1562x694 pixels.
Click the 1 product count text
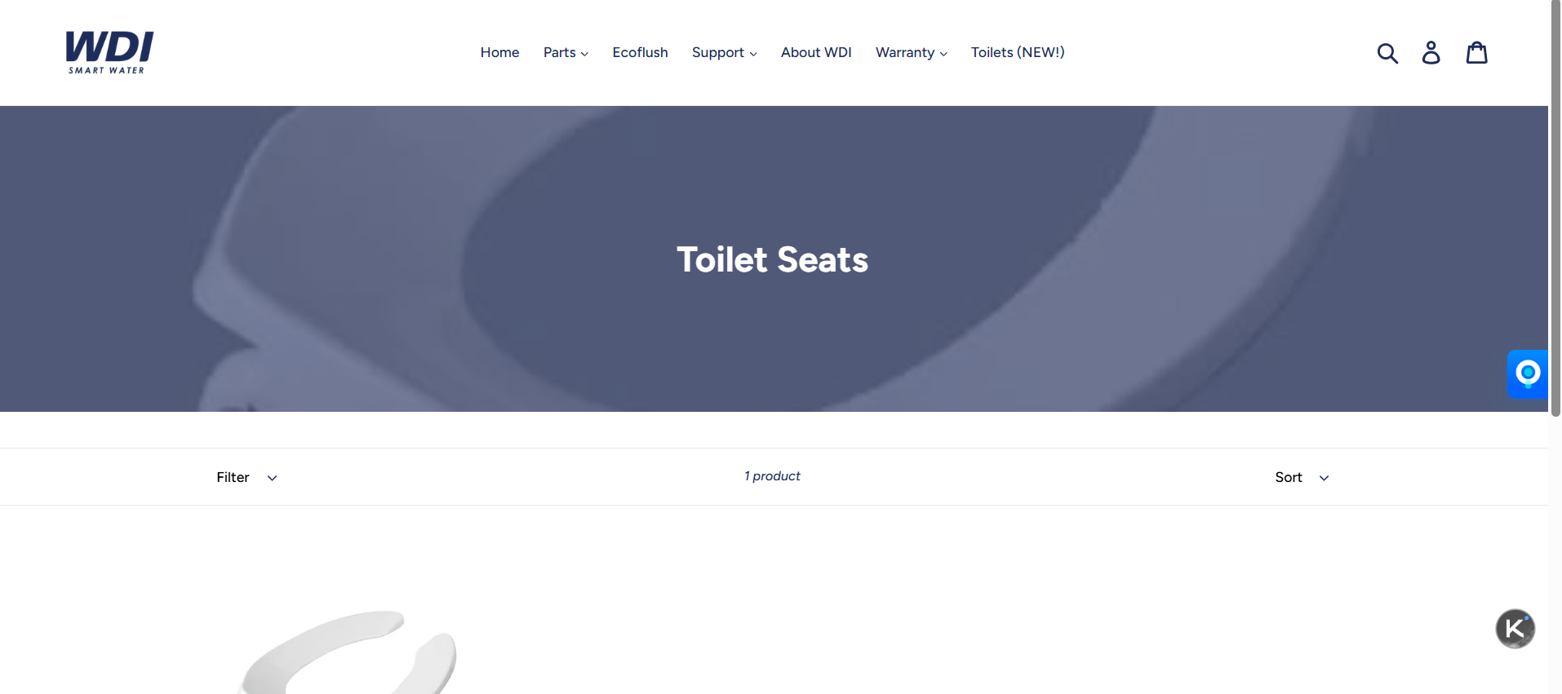pos(772,476)
